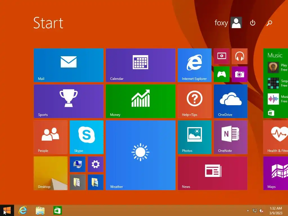Open Internet Explorer from the taskbar
The image size is (288, 216).
[23, 210]
